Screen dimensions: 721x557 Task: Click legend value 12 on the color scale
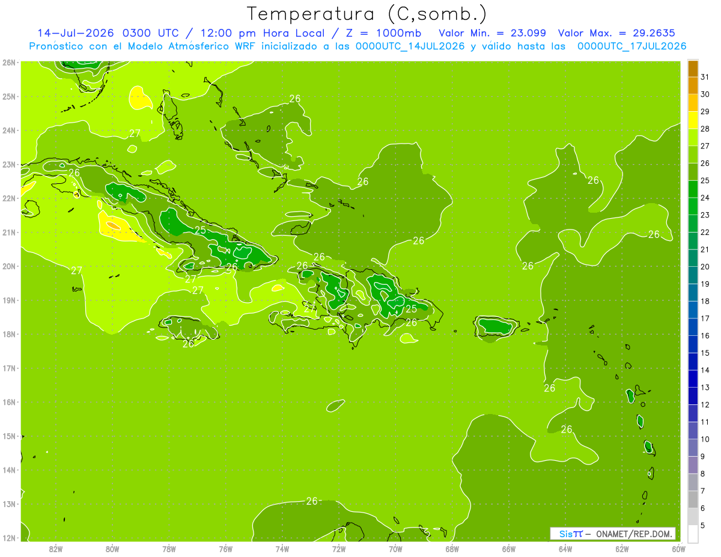[705, 404]
